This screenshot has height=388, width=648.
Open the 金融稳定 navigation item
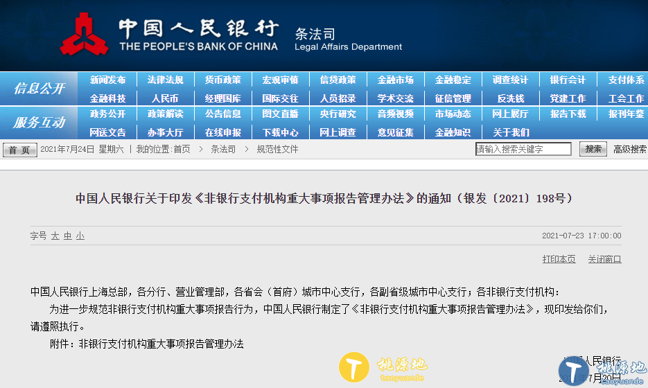[x=453, y=80]
